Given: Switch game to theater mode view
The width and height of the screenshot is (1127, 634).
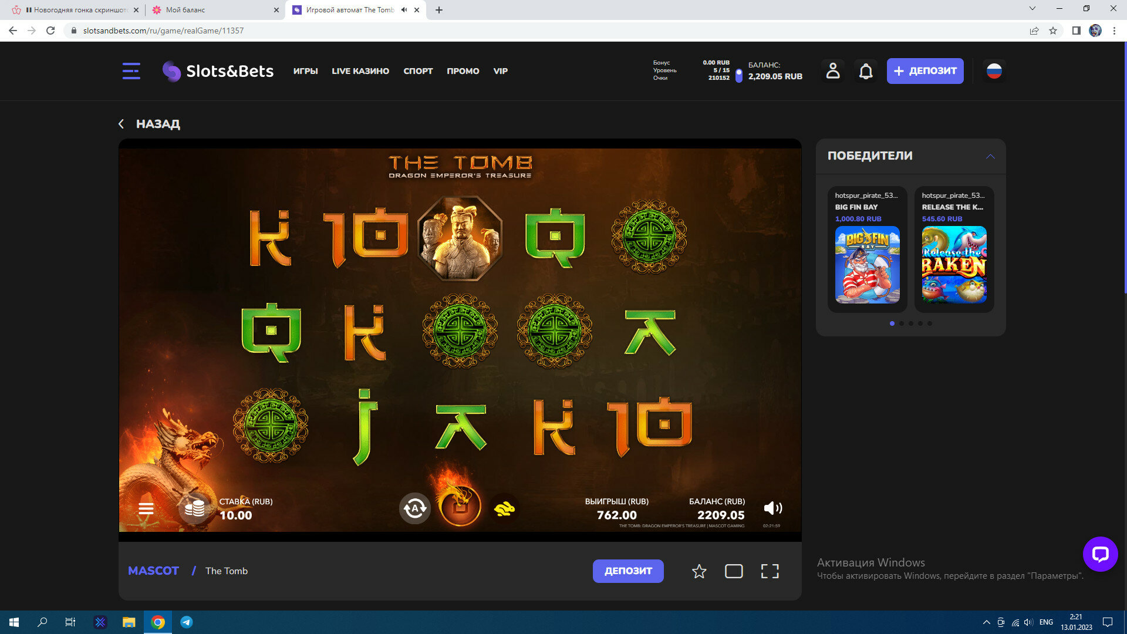Looking at the screenshot, I should pyautogui.click(x=734, y=571).
